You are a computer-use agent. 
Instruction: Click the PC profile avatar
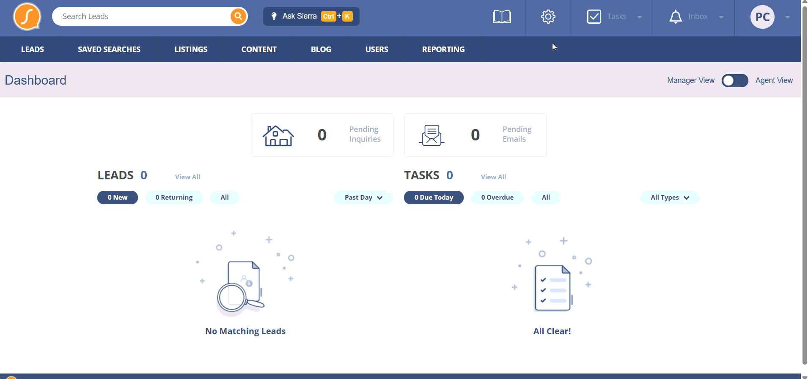click(x=762, y=17)
